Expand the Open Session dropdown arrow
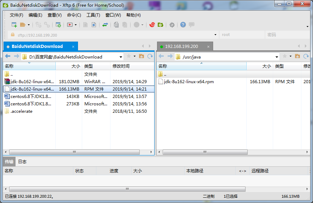The image size is (313, 203). [x=29, y=25]
